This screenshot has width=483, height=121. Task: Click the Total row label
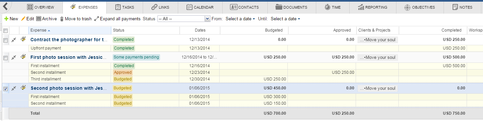[35, 113]
